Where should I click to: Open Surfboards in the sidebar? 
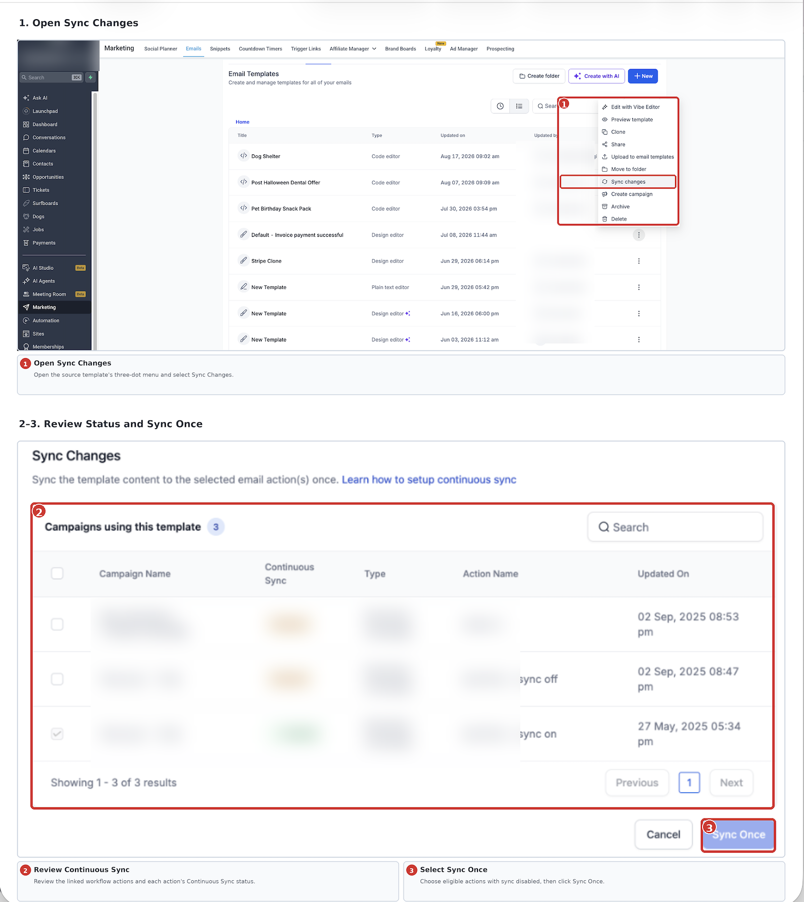pyautogui.click(x=54, y=203)
